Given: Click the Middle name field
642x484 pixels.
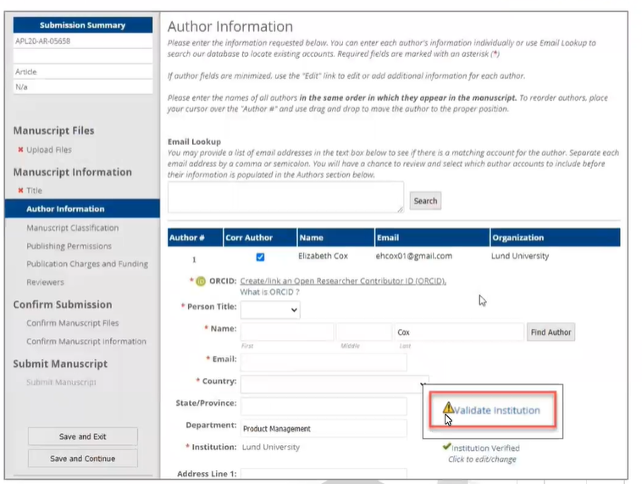Looking at the screenshot, I should point(363,332).
